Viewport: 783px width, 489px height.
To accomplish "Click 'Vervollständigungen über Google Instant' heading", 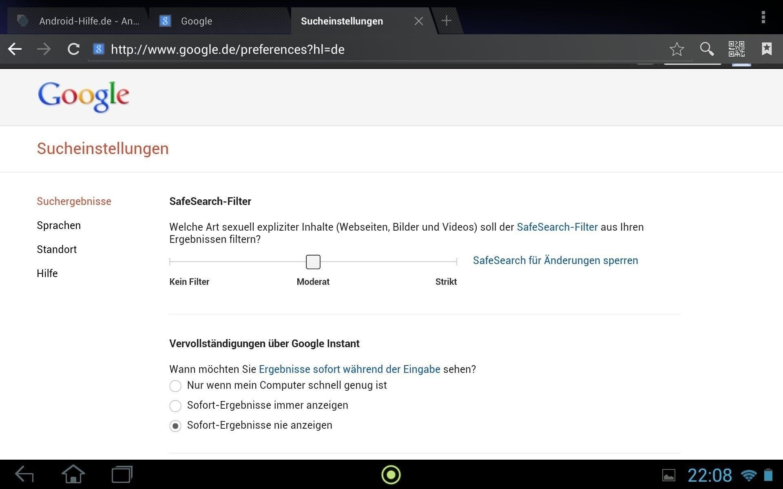I will pos(264,344).
